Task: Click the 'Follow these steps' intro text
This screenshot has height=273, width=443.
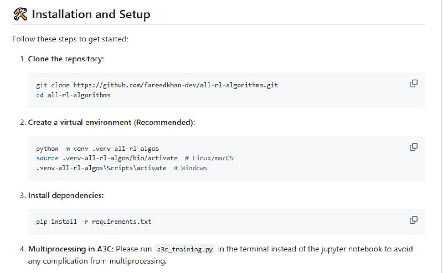Action: pos(70,39)
